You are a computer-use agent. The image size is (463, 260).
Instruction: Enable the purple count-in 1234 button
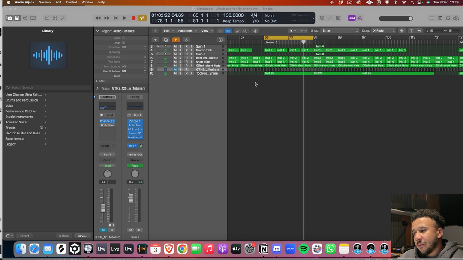(x=352, y=18)
